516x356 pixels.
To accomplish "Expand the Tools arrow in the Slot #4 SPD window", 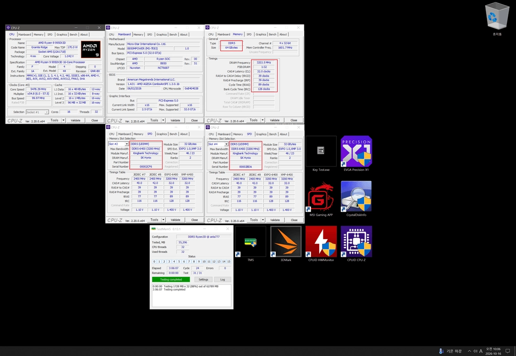I will point(263,220).
